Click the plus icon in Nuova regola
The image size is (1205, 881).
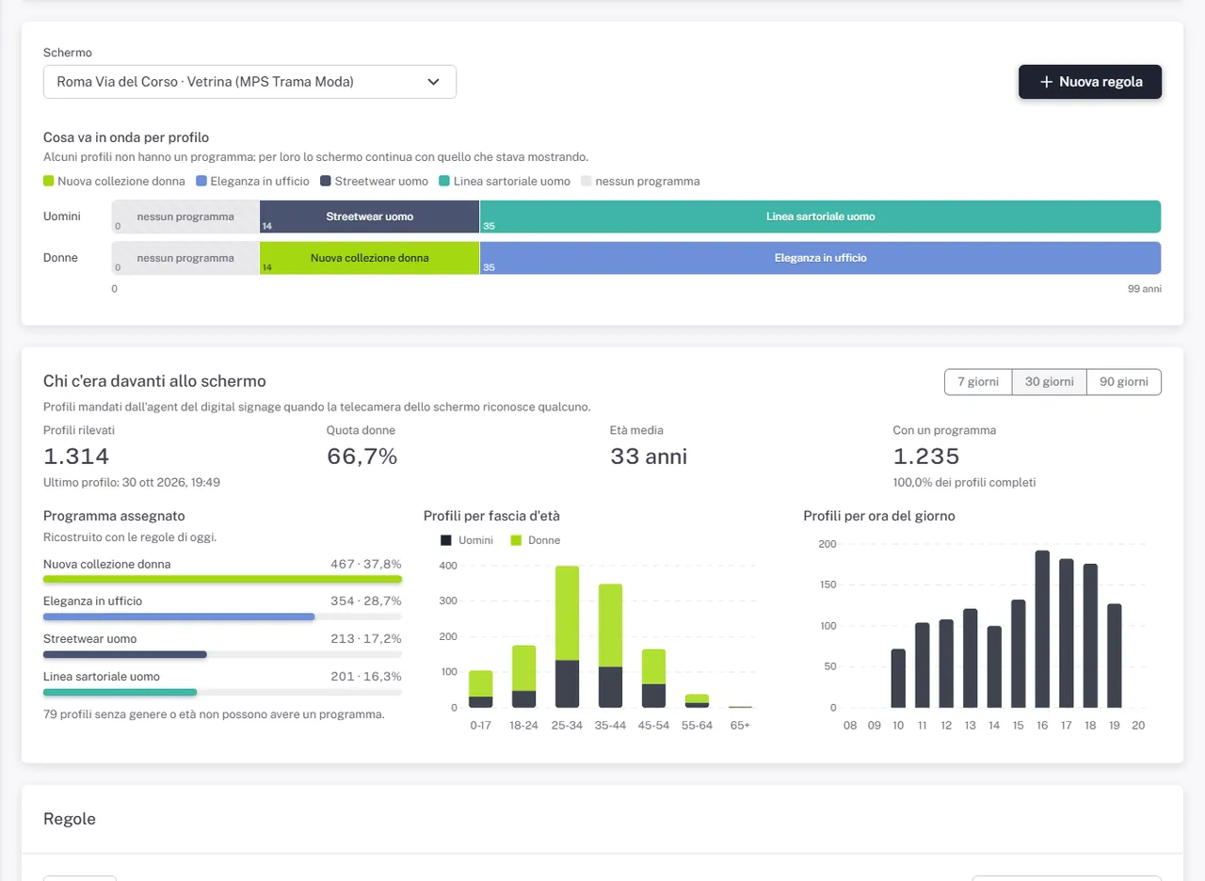point(1046,82)
